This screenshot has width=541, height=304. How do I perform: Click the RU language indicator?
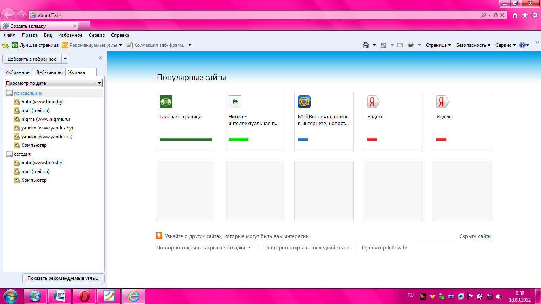pos(411,295)
